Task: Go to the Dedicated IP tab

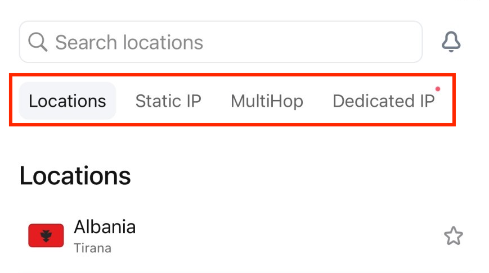Action: click(384, 101)
